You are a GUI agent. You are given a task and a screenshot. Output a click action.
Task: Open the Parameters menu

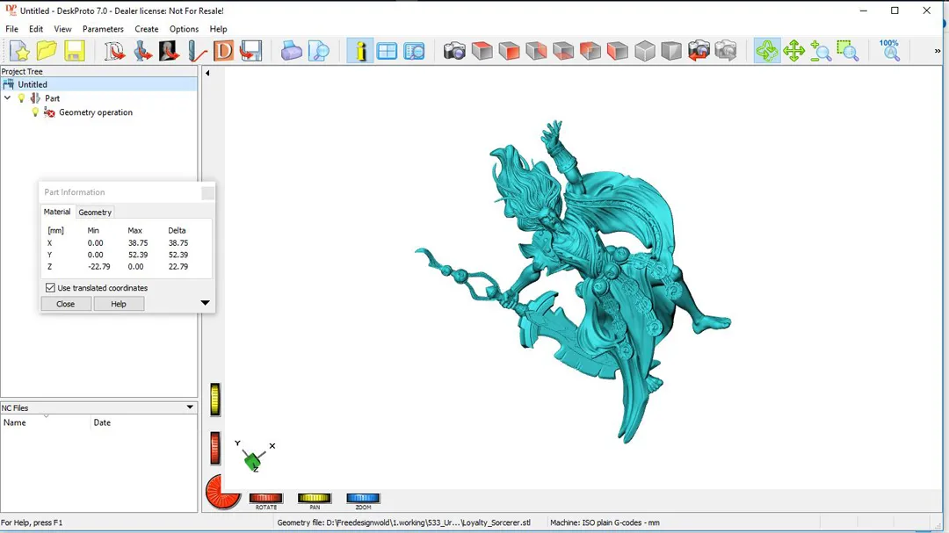[x=103, y=29]
